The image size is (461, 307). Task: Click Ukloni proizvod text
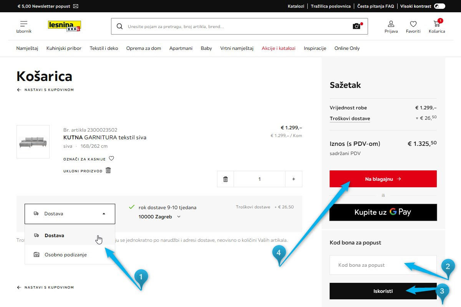click(x=83, y=171)
